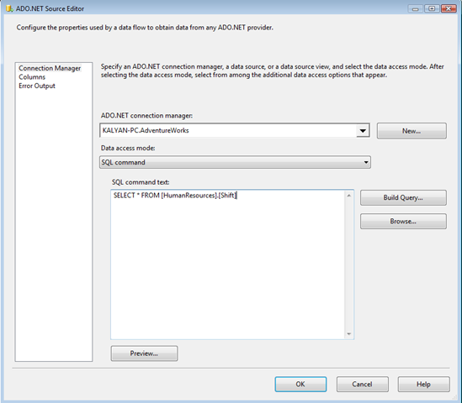The image size is (462, 403).
Task: Open the ADO.NET connection manager dropdown arrow
Action: click(363, 130)
